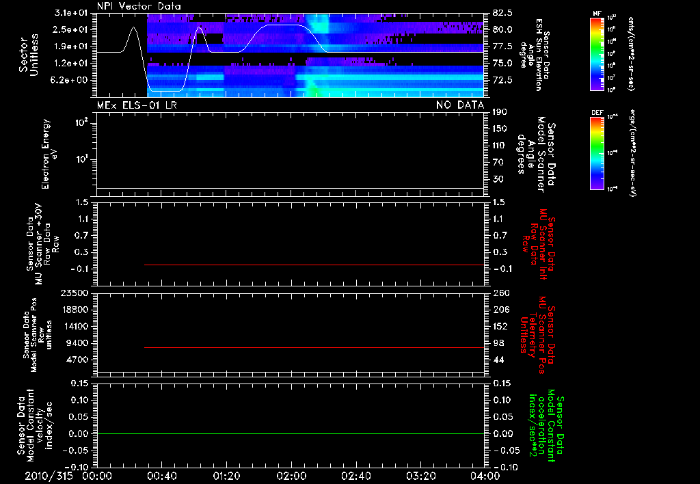700x484 pixels.
Task: Click the '2.5e+01' sector tick value
Action: pyautogui.click(x=71, y=29)
